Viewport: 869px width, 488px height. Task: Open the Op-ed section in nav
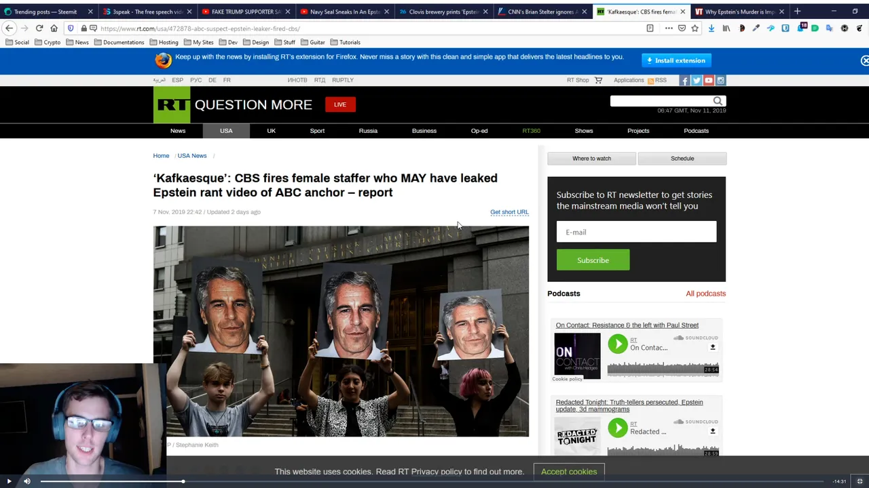(479, 131)
